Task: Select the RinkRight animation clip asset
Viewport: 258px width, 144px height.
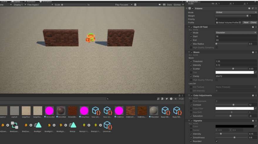Action: pos(38,125)
